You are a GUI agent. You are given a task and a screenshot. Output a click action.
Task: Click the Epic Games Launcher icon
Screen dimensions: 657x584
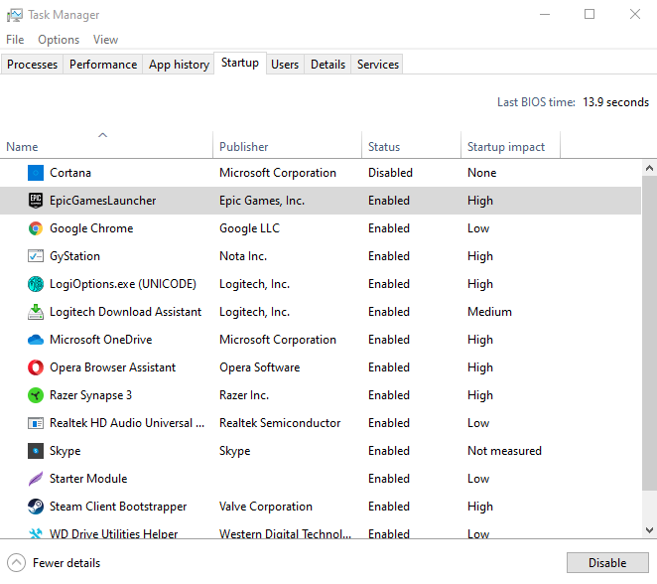(x=36, y=201)
